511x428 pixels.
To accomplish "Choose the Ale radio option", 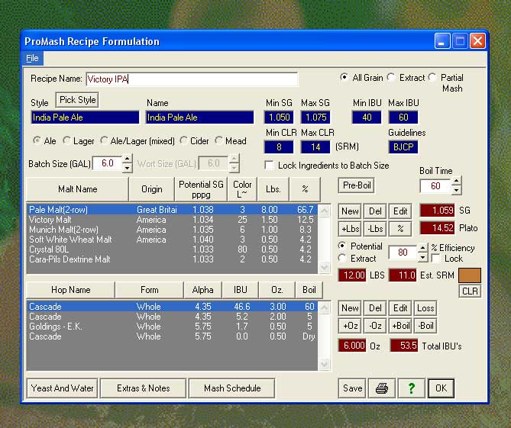I will click(x=37, y=140).
